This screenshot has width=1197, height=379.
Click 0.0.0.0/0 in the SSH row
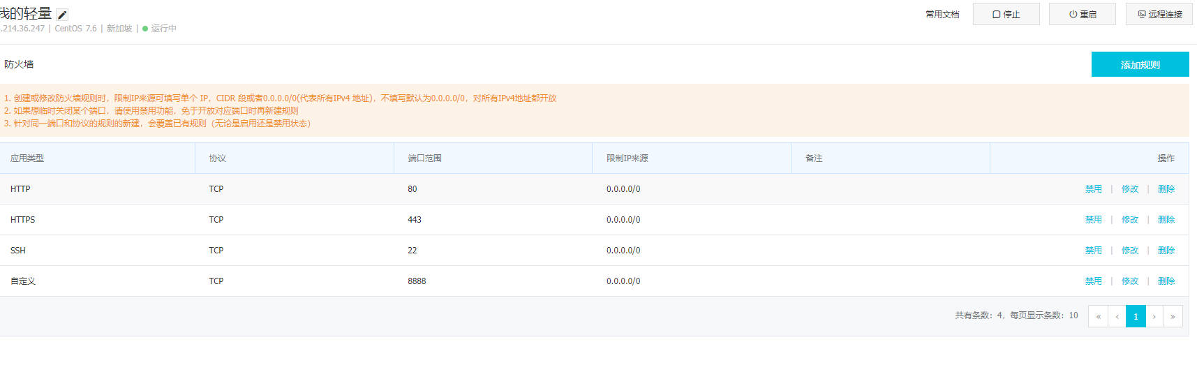tap(623, 250)
